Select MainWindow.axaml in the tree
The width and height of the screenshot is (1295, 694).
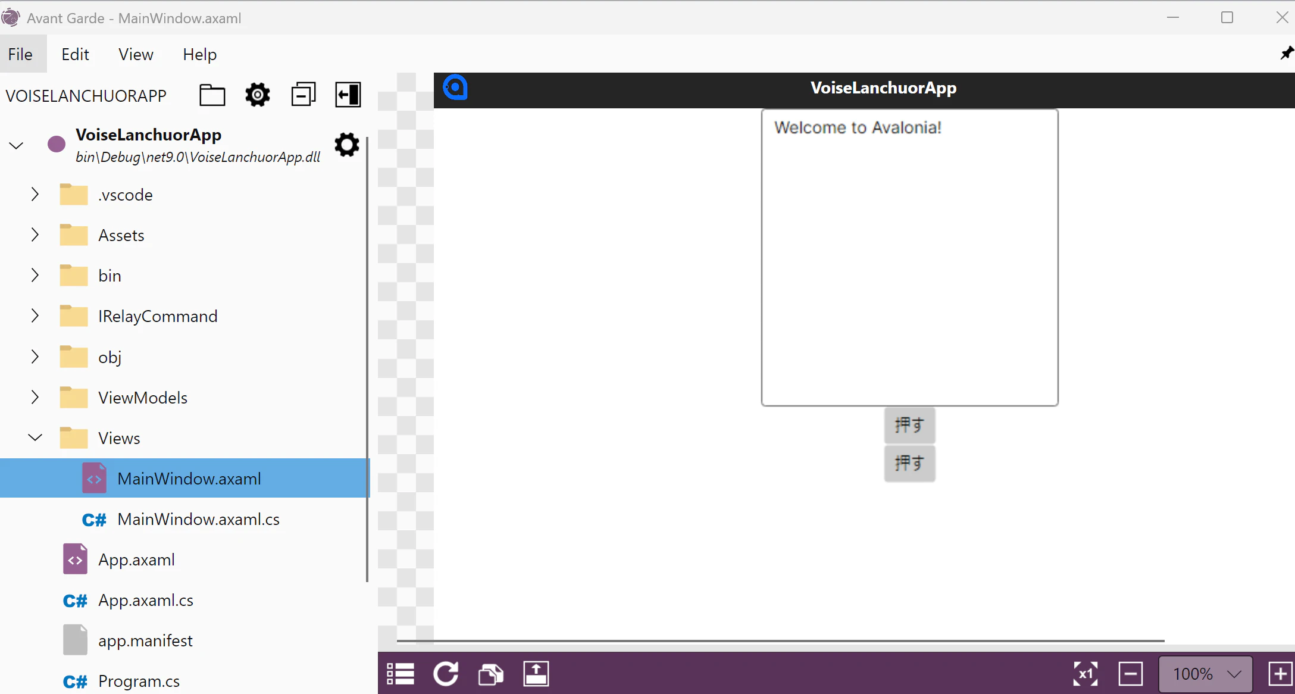click(x=184, y=479)
